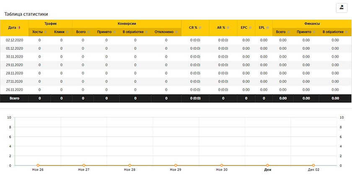Click the CR % cell in the 02.12.2020 row

pos(195,40)
